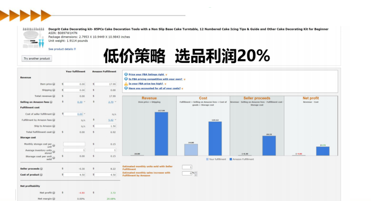The width and height of the screenshot is (371, 201).
Task: Click Amazon Fulfillment Cost of product field
Action: click(105, 175)
